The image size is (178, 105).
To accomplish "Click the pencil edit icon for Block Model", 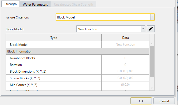I will (x=151, y=29).
